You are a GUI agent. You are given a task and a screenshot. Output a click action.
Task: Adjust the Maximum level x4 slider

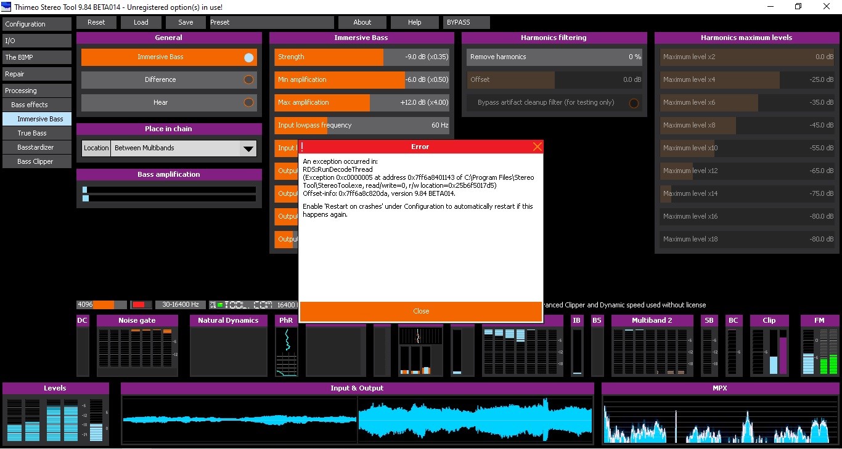point(747,80)
